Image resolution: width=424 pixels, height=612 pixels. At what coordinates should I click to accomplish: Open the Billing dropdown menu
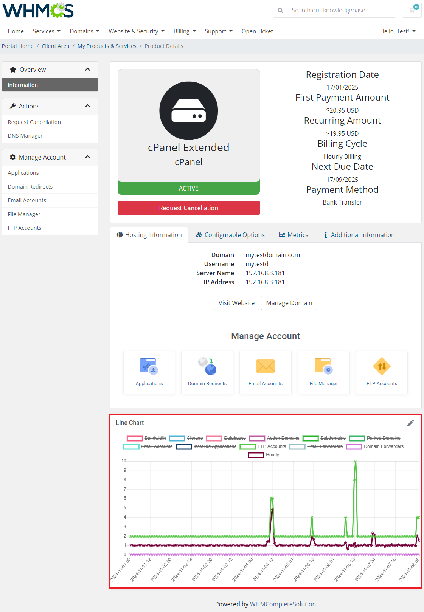click(x=185, y=31)
